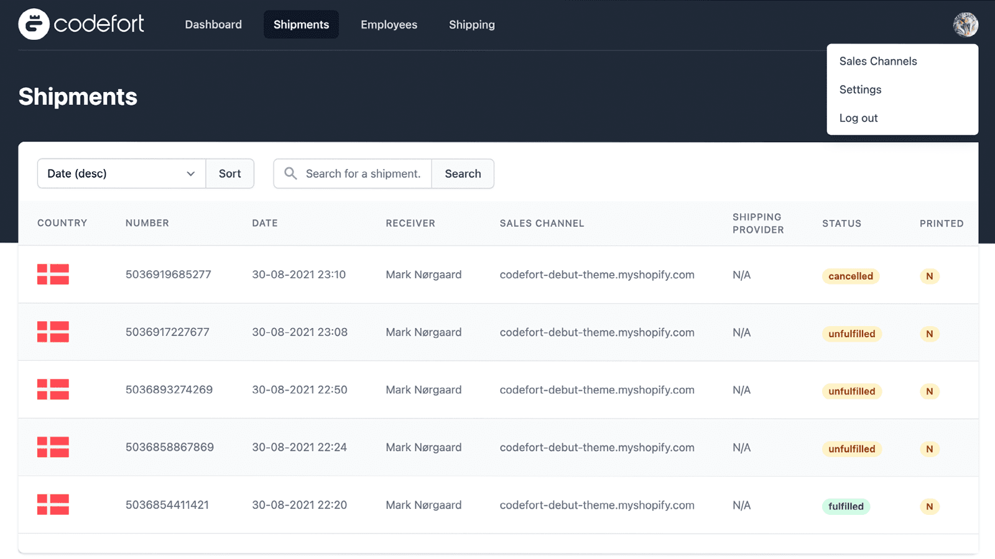Click the cancelled status badge
995x559 pixels.
click(x=850, y=276)
